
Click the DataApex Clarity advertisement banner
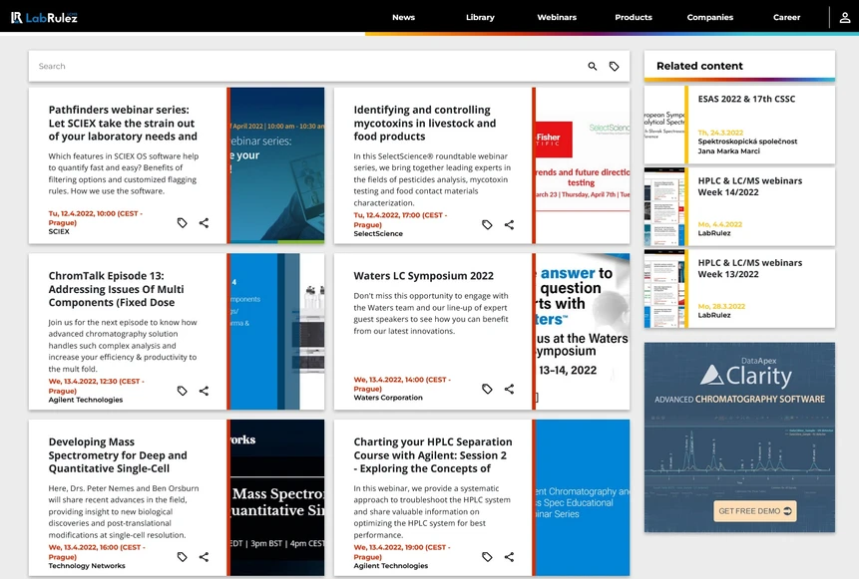739,437
